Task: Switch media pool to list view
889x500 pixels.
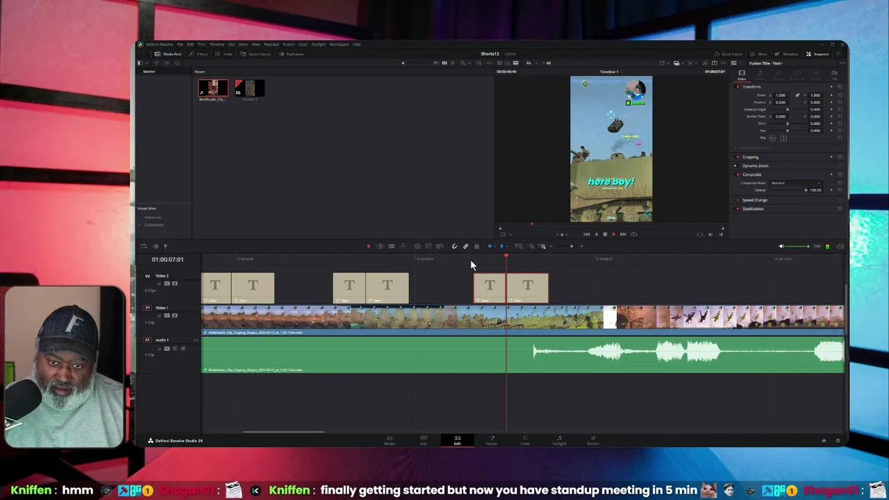Action: (x=453, y=63)
